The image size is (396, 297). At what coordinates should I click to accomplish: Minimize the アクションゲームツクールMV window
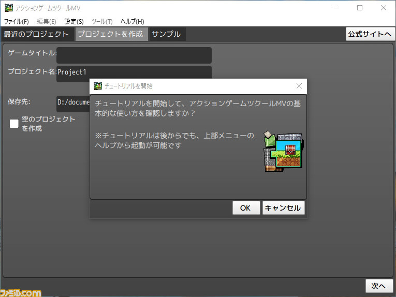pos(336,8)
